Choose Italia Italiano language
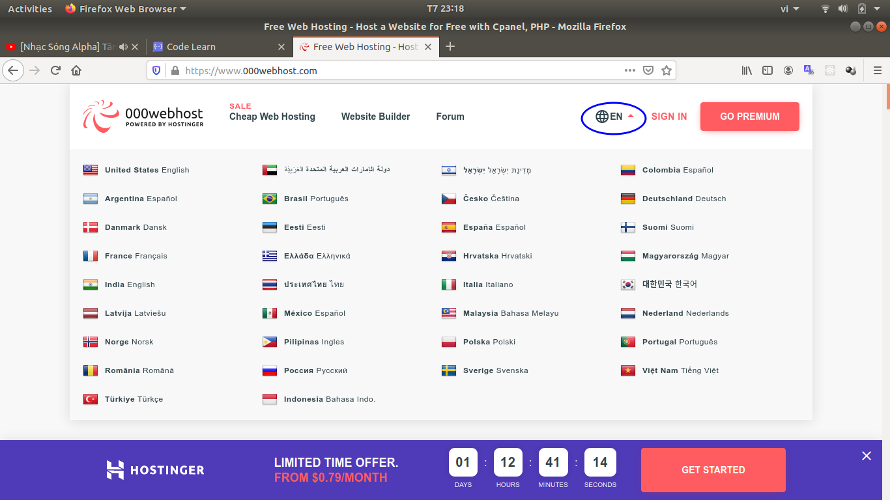 point(477,285)
